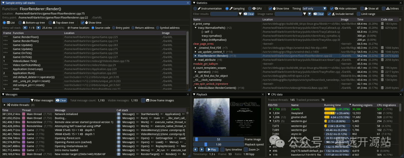This screenshot has height=158, width=404.
Task: Collapse the wezterm-gui 7,673 process
Action: 270,121
